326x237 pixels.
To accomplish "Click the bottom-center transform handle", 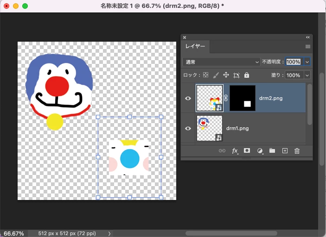I will pyautogui.click(x=129, y=197).
